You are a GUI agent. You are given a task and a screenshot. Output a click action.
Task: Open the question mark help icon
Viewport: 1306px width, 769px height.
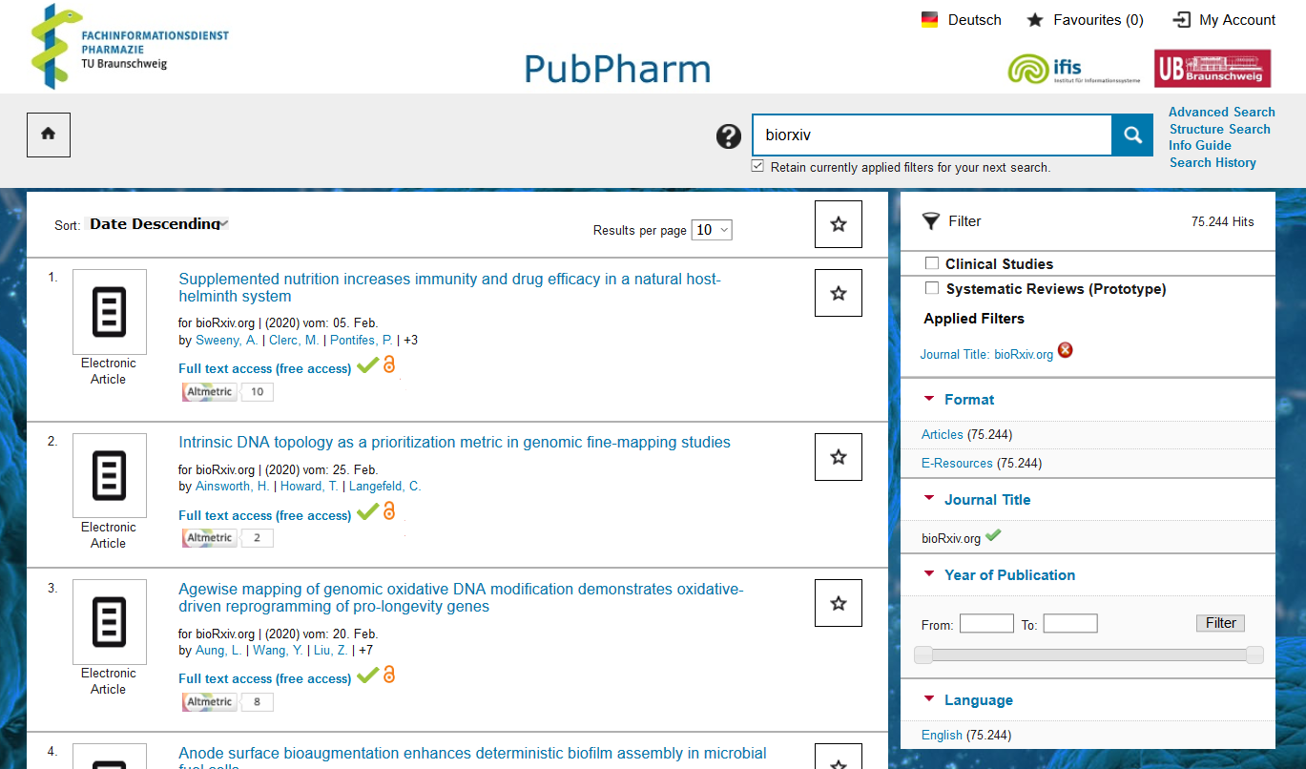pyautogui.click(x=729, y=136)
